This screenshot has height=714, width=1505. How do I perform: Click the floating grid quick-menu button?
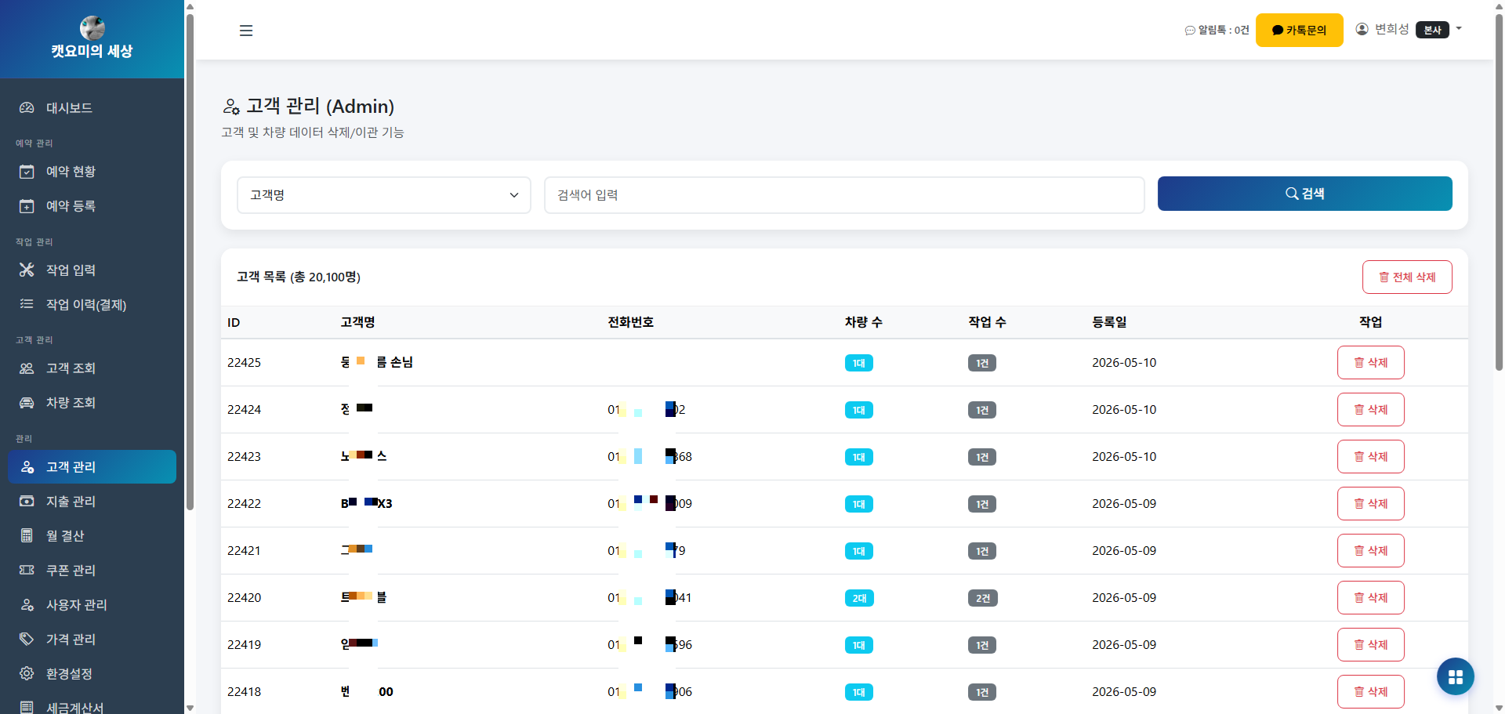click(1456, 677)
